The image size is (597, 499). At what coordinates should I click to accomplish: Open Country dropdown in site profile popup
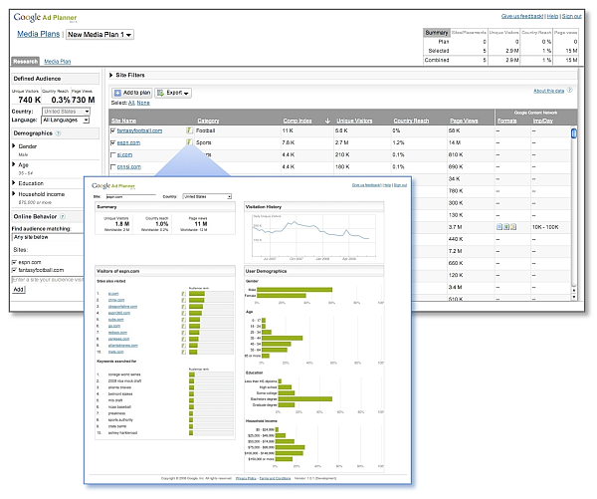pos(207,196)
